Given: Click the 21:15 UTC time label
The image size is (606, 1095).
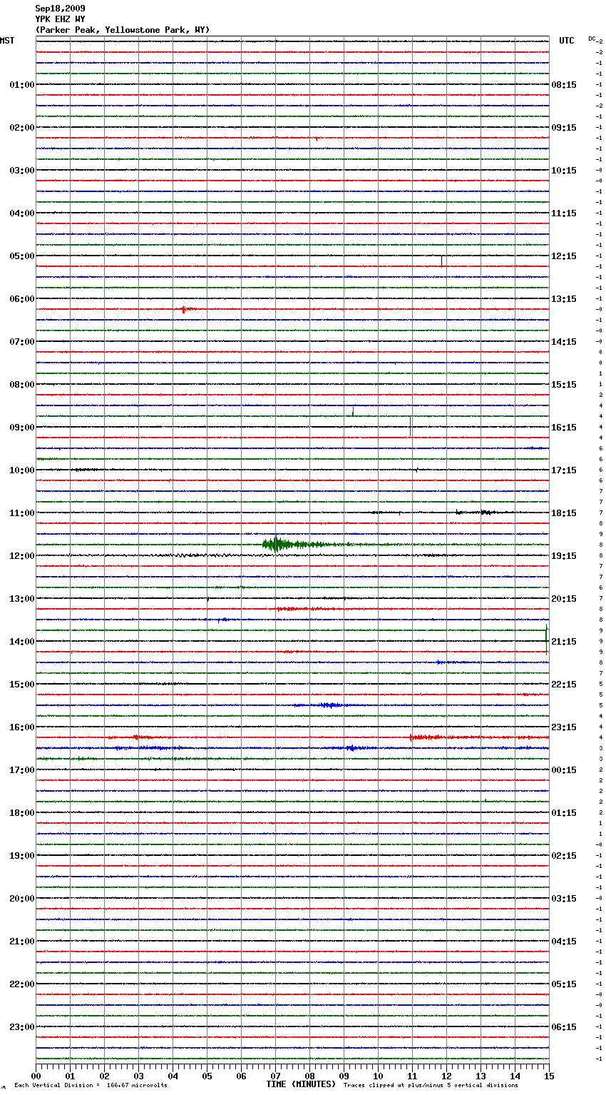Looking at the screenshot, I should [x=564, y=642].
